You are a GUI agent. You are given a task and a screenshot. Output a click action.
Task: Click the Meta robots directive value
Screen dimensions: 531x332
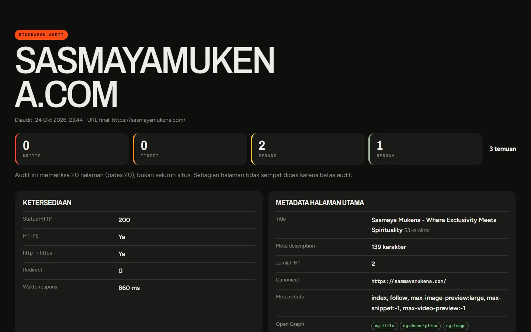[436, 303]
